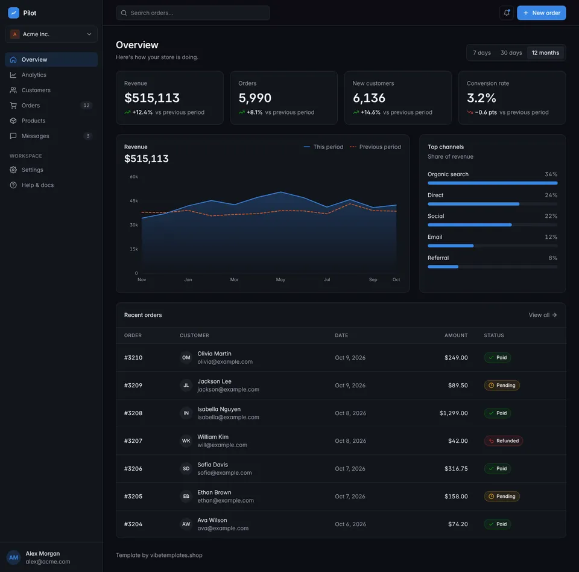Open the notifications bell
This screenshot has width=579, height=572.
point(507,13)
